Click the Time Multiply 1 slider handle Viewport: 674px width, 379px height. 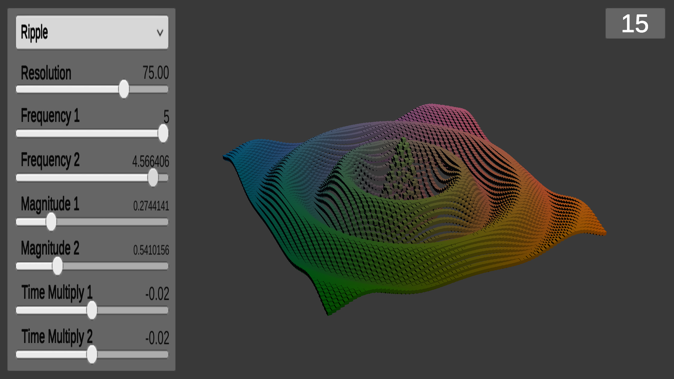[x=92, y=311]
